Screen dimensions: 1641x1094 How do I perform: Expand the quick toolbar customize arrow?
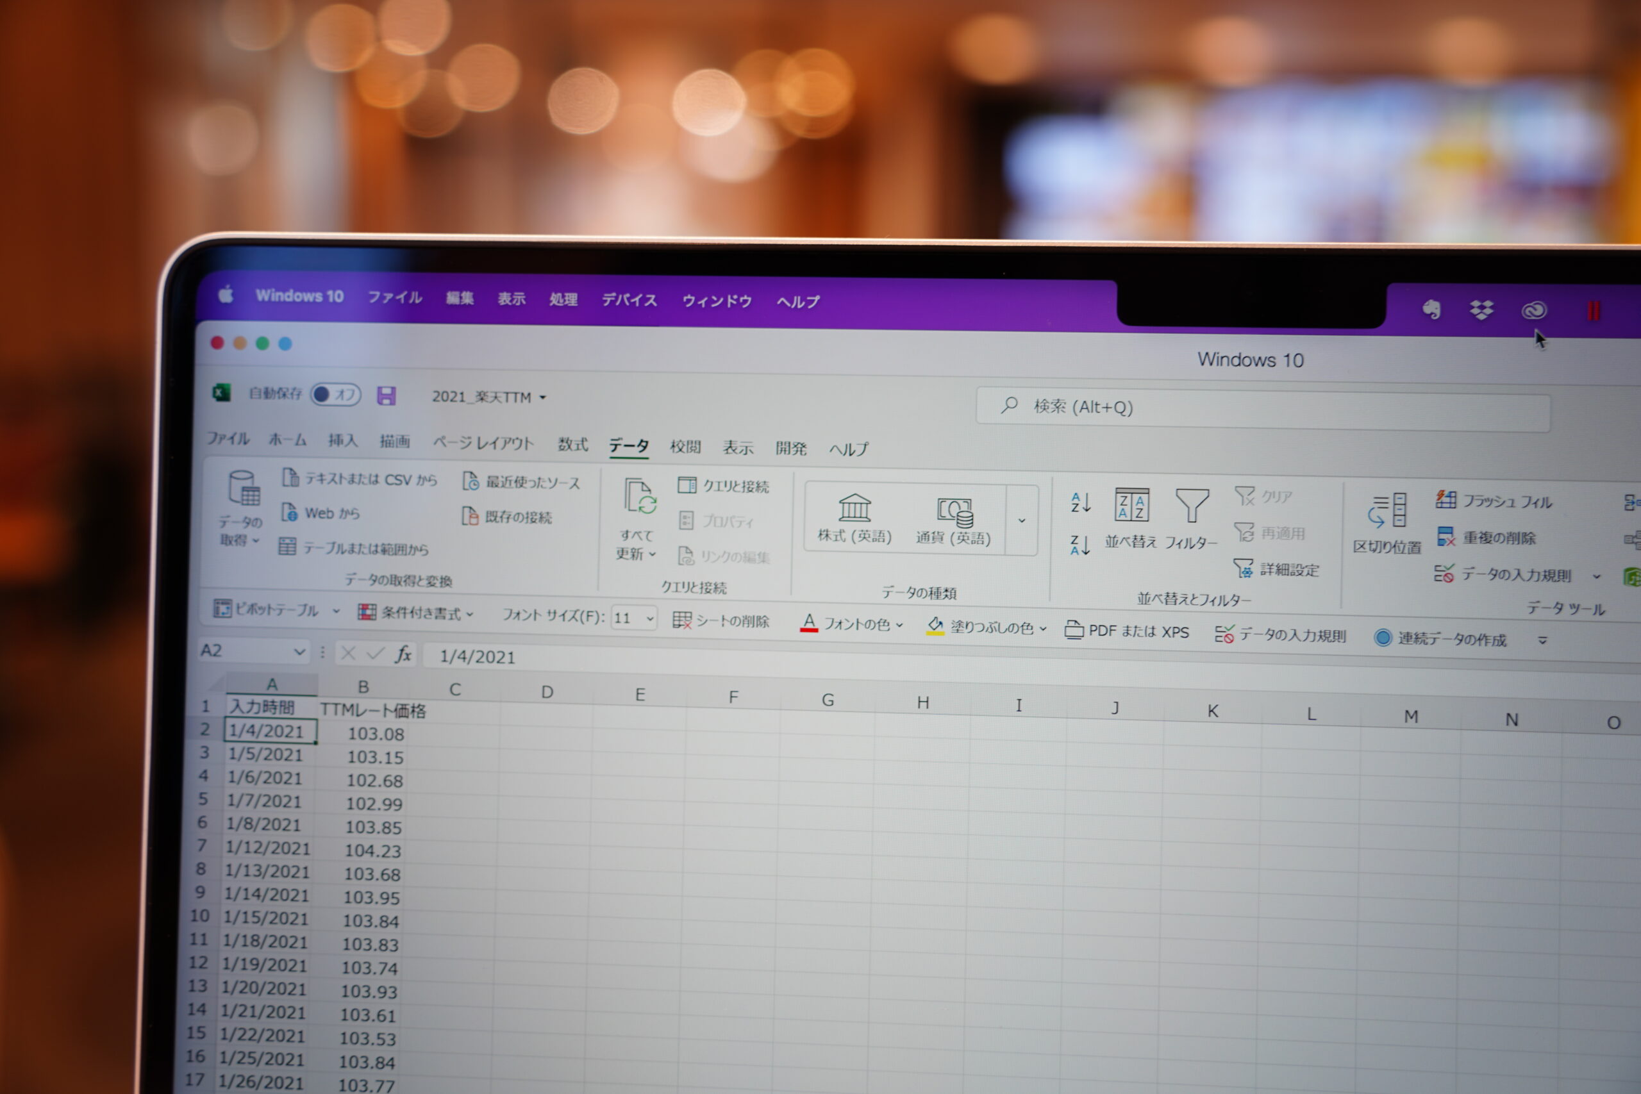[x=1543, y=640]
